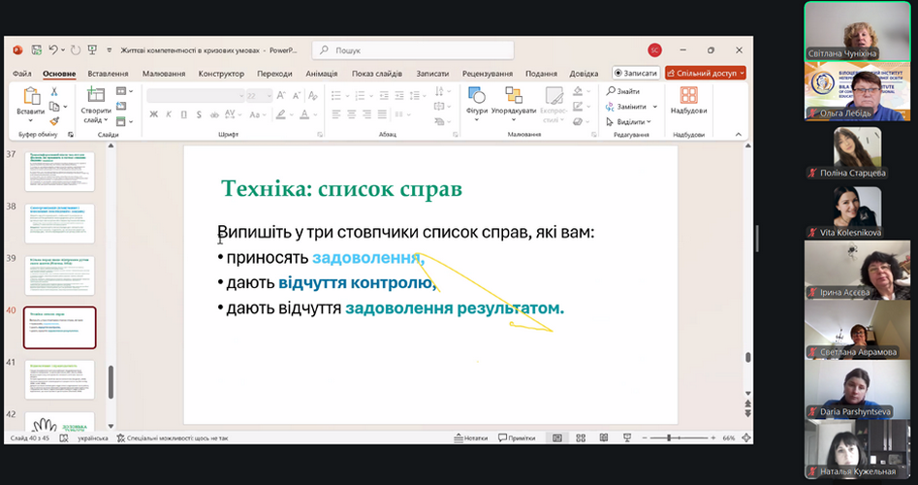Toggle the Notes (Нотатки) pane
This screenshot has height=485, width=918.
pyautogui.click(x=469, y=438)
